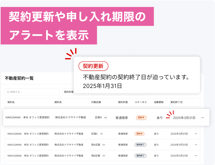Expand the ellipsis next to 区画A
215x165 pixels.
(x=106, y=118)
